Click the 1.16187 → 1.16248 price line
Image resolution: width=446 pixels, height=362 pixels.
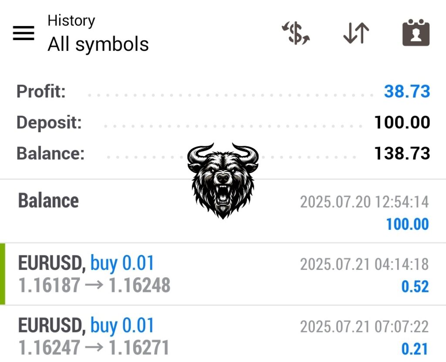(x=94, y=285)
